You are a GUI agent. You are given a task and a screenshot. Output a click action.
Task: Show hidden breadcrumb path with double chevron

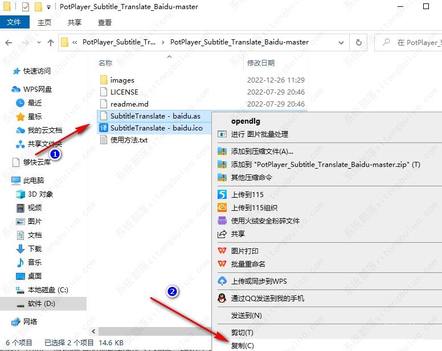click(x=75, y=43)
